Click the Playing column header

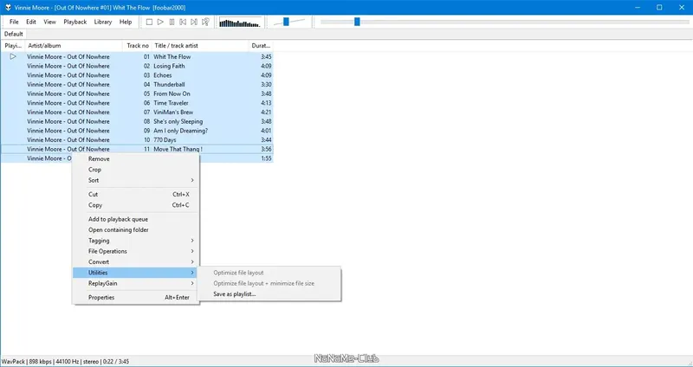coord(13,46)
